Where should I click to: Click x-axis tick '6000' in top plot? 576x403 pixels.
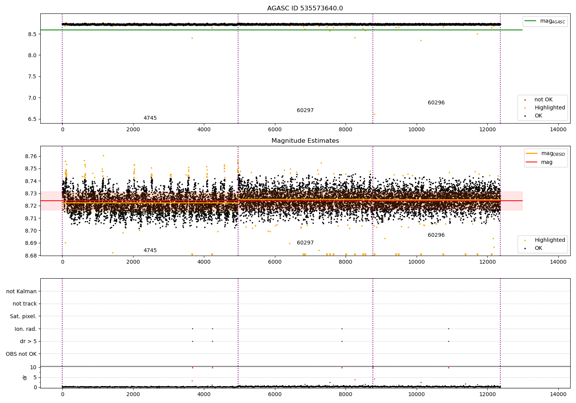pos(275,129)
